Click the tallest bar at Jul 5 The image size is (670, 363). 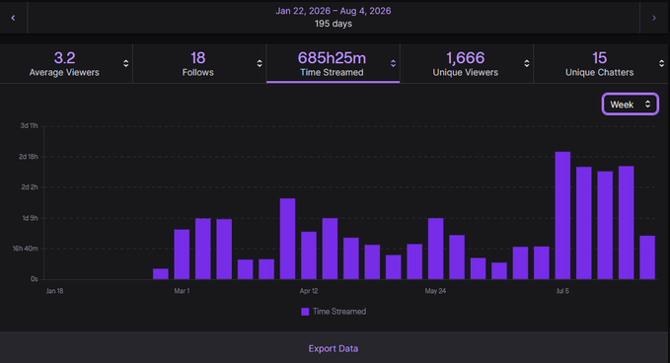pos(562,215)
